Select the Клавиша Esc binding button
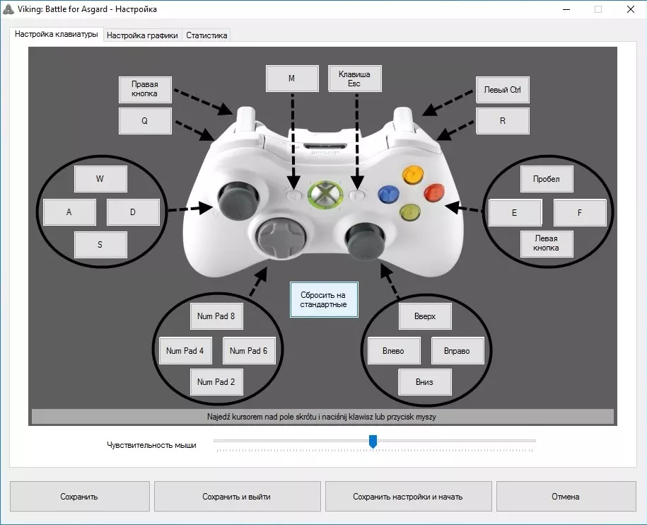The image size is (647, 525). pyautogui.click(x=355, y=79)
